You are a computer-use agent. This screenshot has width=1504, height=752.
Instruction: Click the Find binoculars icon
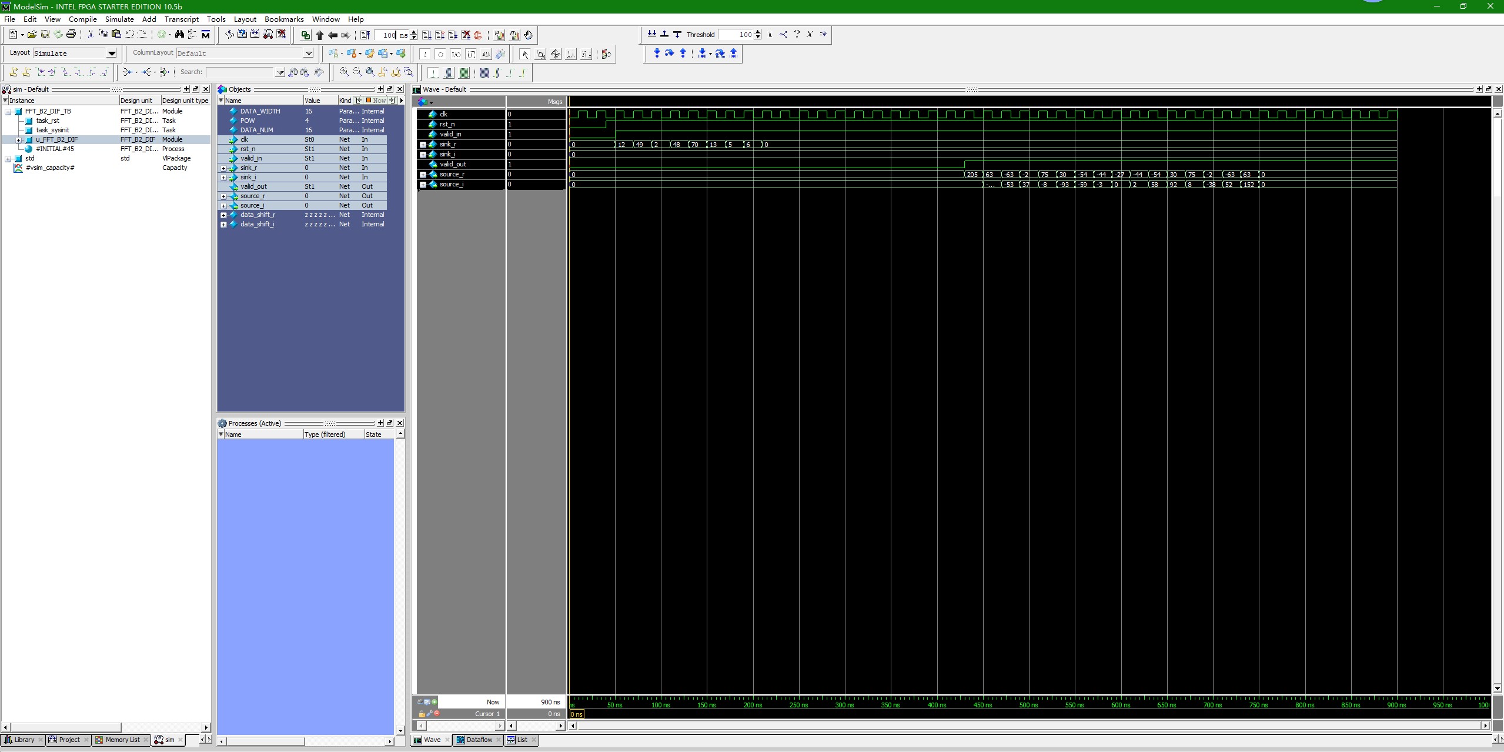pos(179,35)
